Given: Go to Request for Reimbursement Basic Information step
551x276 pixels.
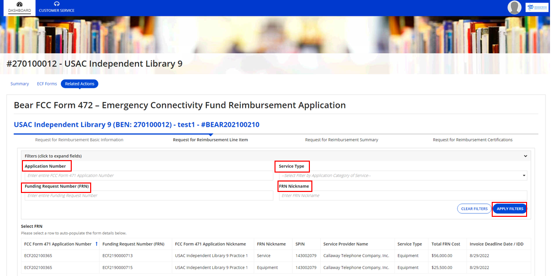Looking at the screenshot, I should pyautogui.click(x=79, y=140).
